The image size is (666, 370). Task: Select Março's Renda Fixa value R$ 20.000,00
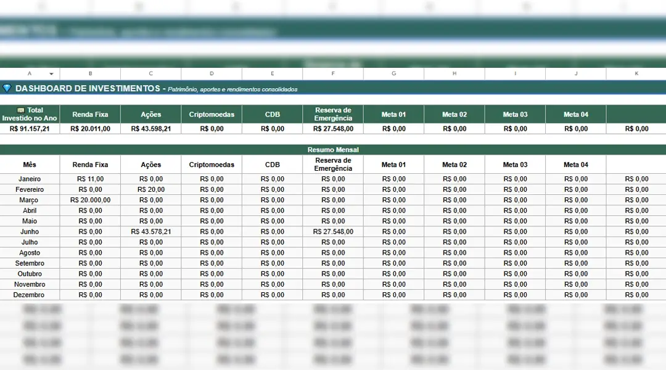tap(90, 200)
